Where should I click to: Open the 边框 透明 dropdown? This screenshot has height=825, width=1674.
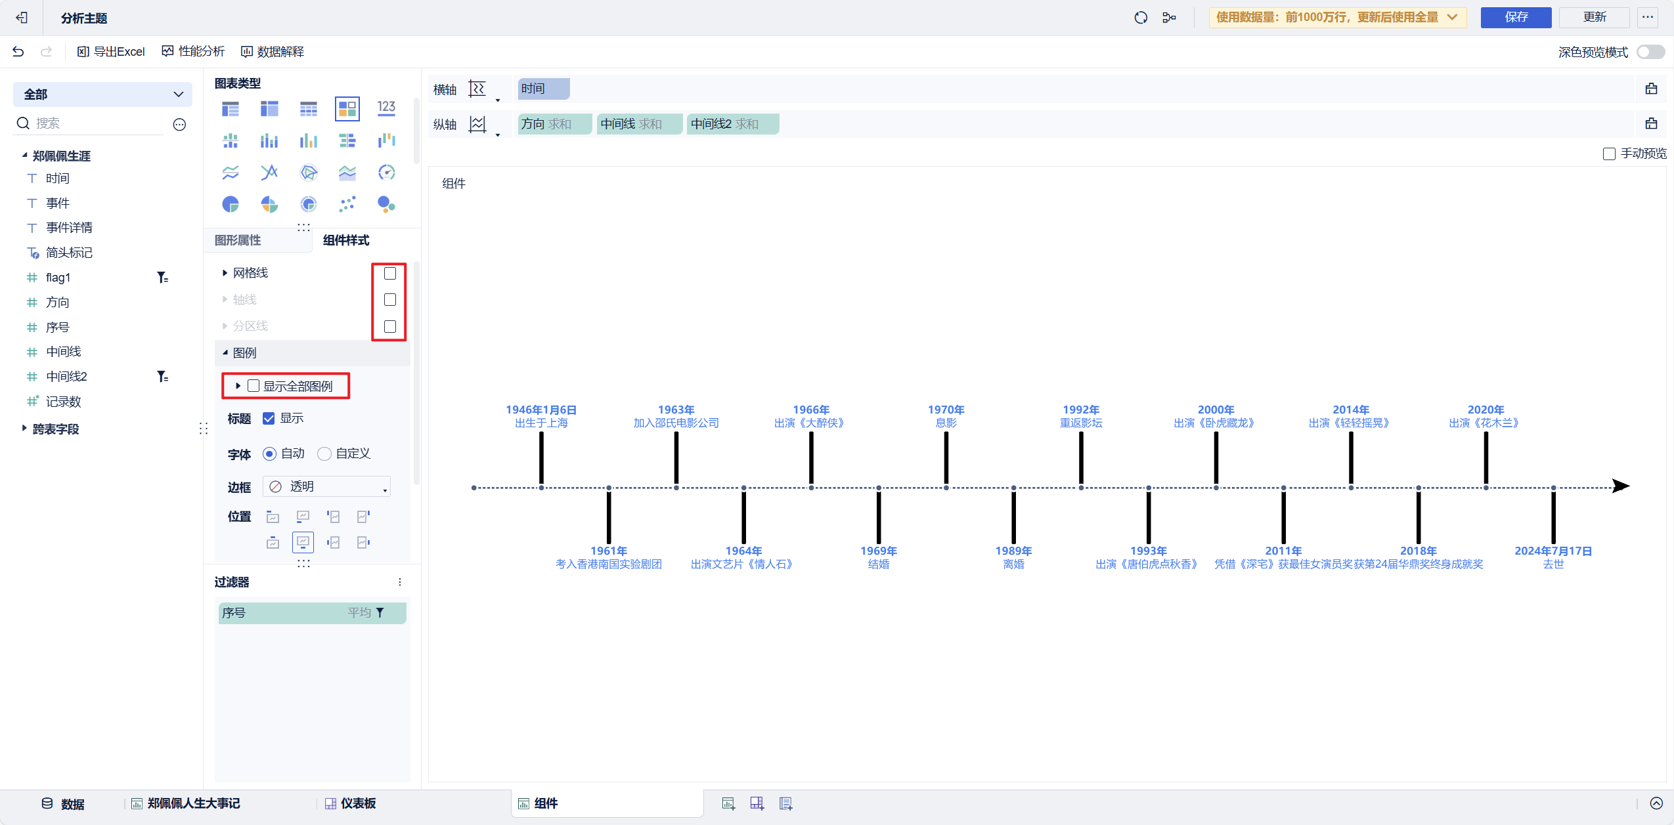point(326,486)
